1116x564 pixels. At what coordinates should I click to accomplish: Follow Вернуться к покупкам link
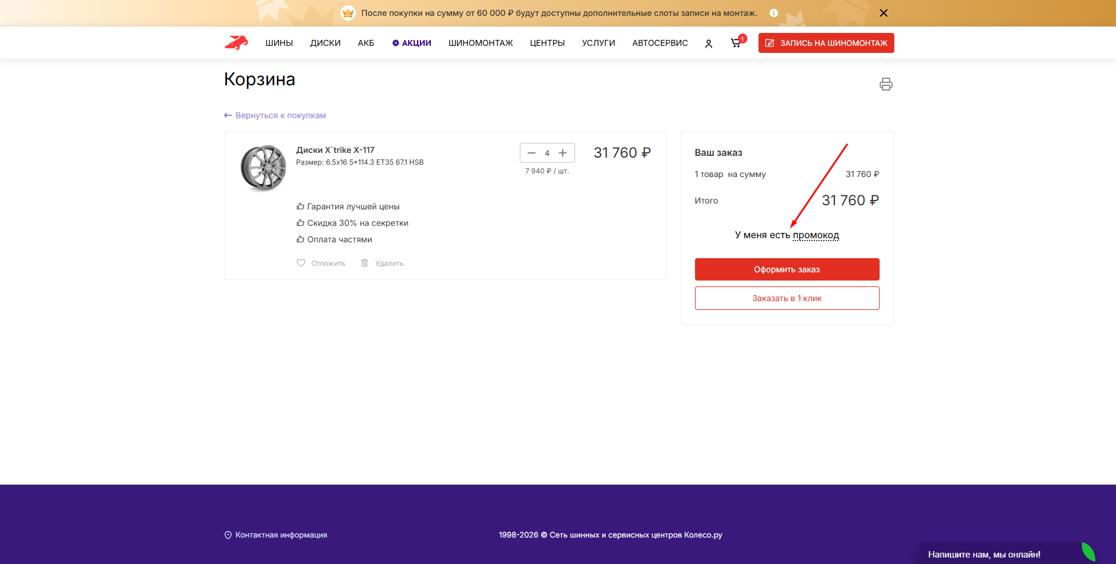[275, 115]
